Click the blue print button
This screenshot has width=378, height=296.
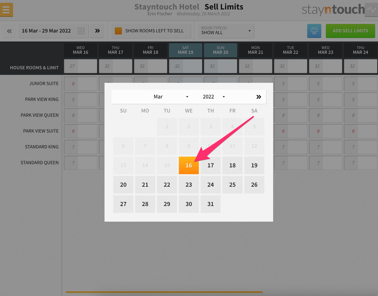(314, 31)
